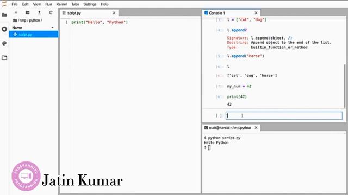
Task: Click the terminal tab icon
Action: pos(206,128)
